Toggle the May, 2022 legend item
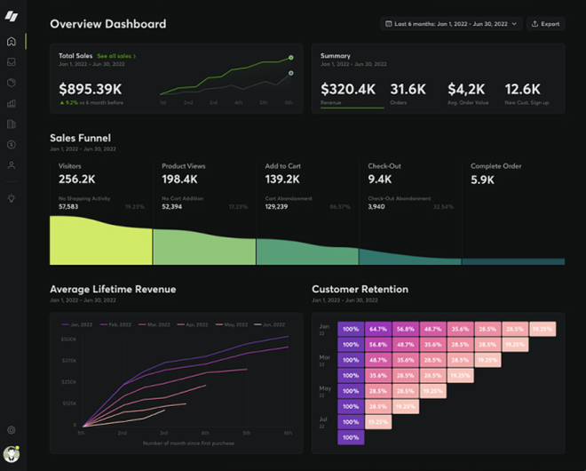Viewport: 586px width, 471px height. [x=232, y=324]
